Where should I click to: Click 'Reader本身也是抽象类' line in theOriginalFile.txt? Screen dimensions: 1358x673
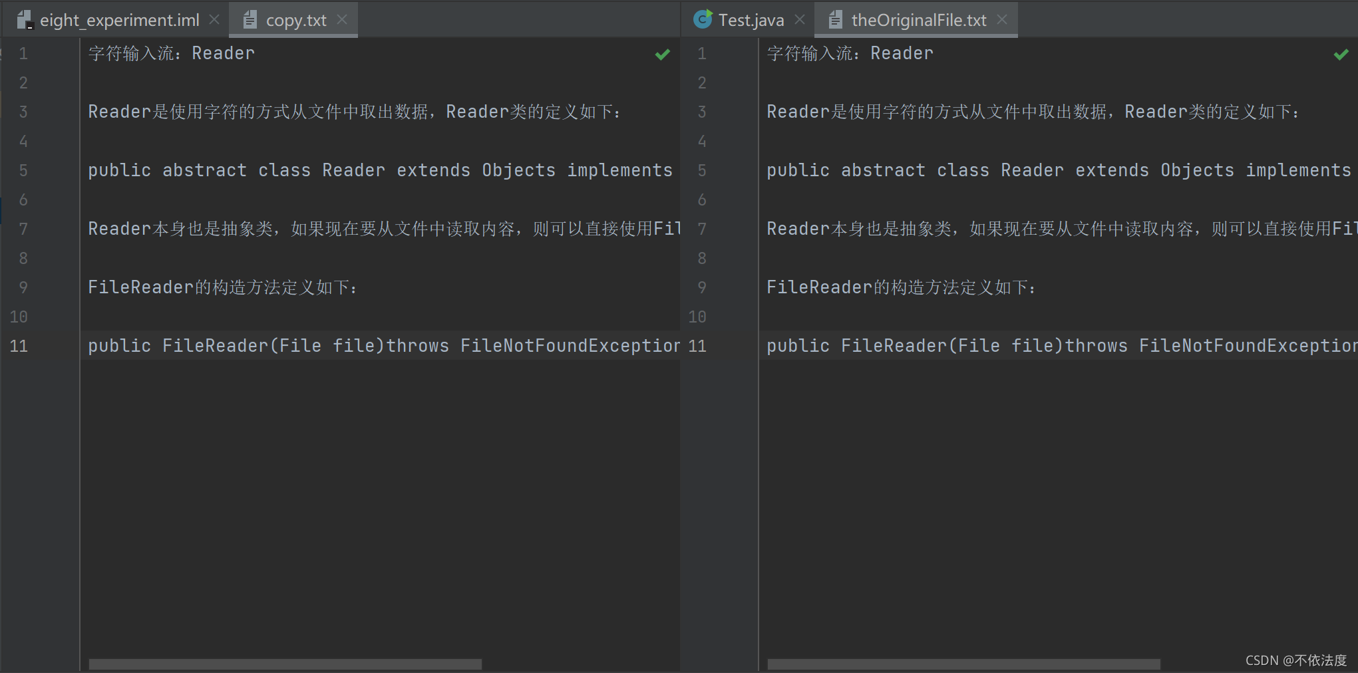(x=1062, y=229)
